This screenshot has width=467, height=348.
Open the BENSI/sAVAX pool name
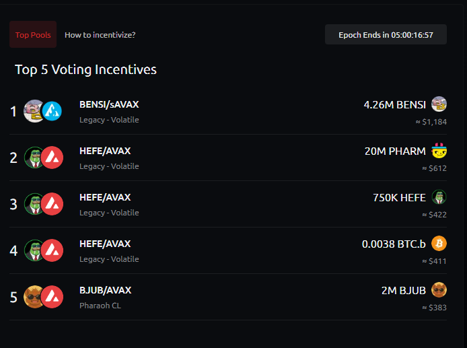pos(109,104)
